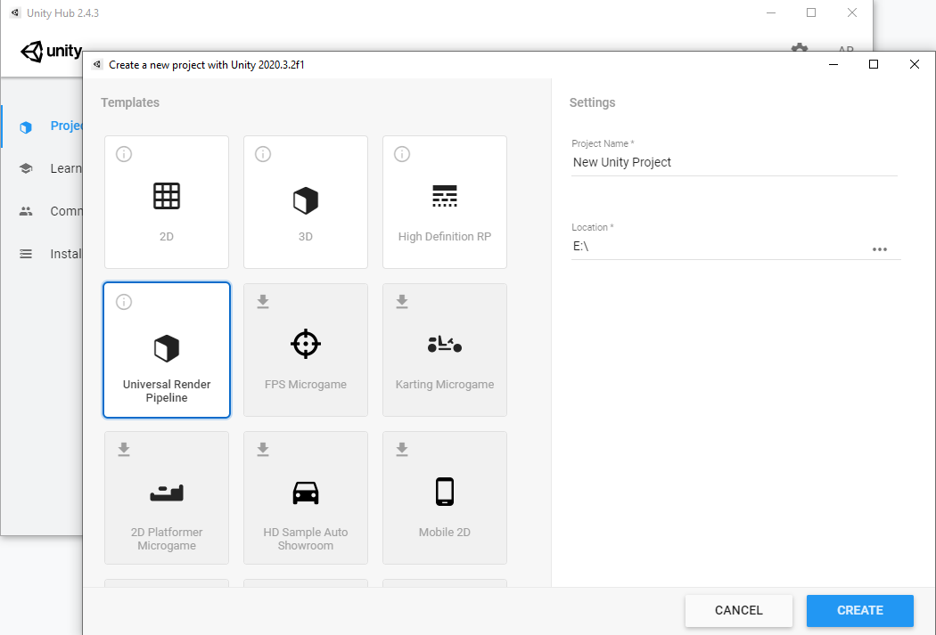Image resolution: width=936 pixels, height=635 pixels.
Task: Browse location with the three-dots button
Action: 879,249
